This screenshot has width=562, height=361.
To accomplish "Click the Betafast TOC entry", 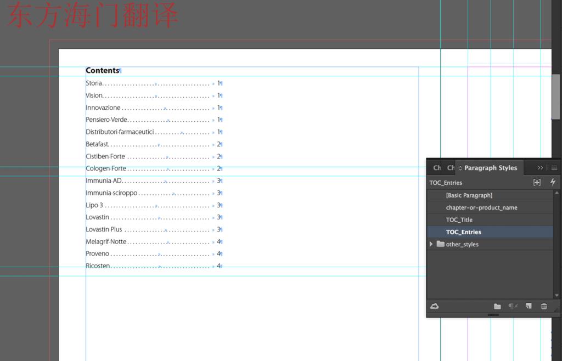I will point(97,144).
